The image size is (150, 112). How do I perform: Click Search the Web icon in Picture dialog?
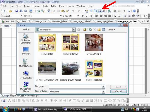pyautogui.click(x=90, y=30)
